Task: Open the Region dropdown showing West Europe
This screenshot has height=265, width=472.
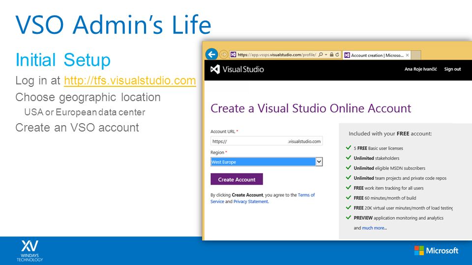Action: [266, 162]
